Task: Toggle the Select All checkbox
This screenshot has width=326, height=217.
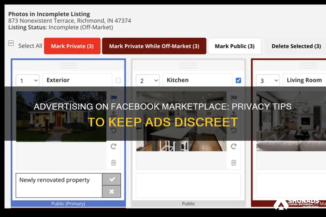Action: click(x=11, y=43)
